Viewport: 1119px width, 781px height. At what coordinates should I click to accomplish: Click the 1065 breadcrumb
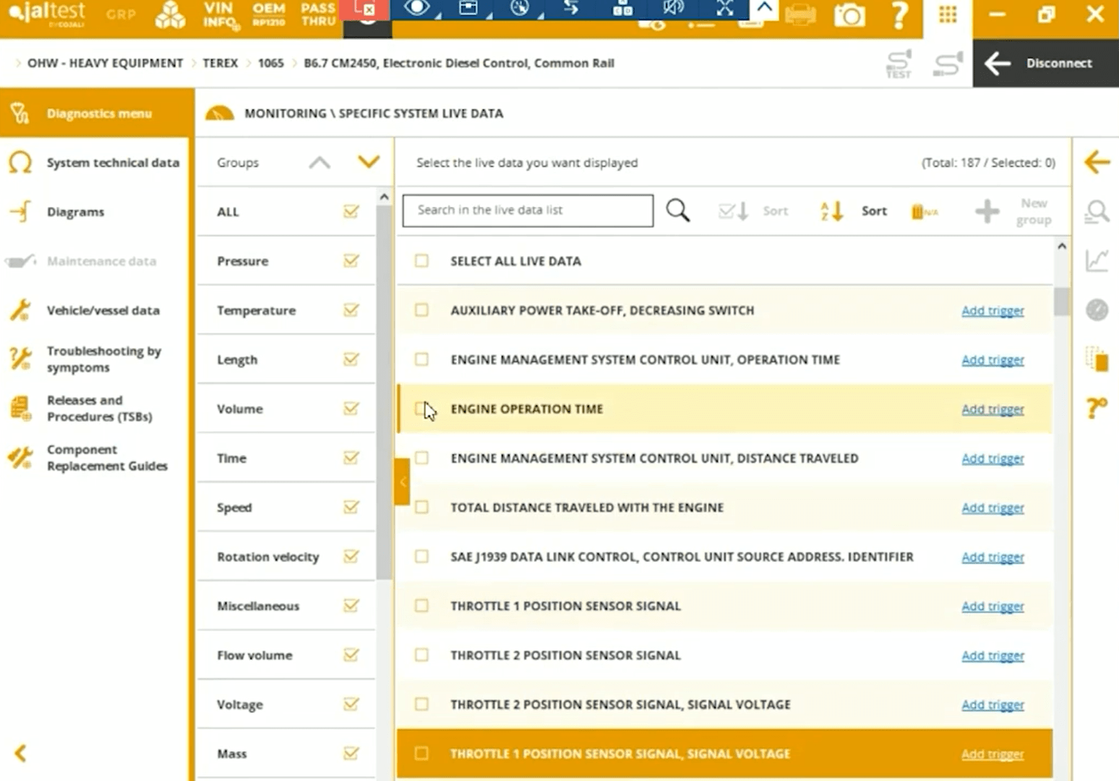point(270,63)
